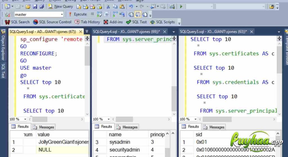Screen dimensions: 288x157
Task: Open the Undo history dropdown arrow
Action: point(136,7)
